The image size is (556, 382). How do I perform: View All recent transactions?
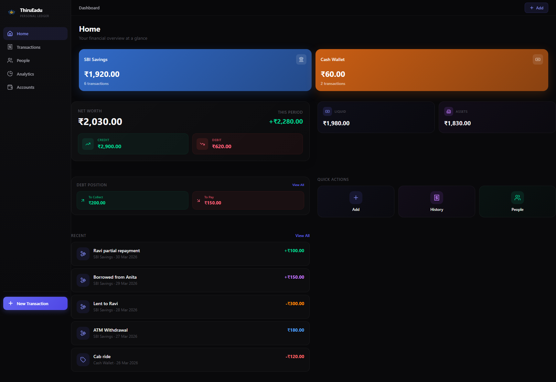(x=302, y=235)
